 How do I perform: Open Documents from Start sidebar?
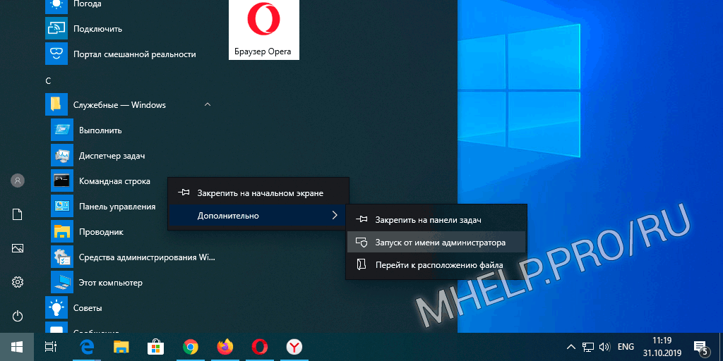pyautogui.click(x=18, y=214)
